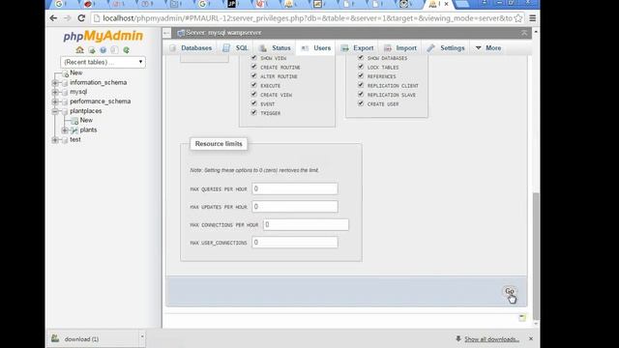Click the MAX CONNECTIONS PER HOUR field
The image size is (619, 348).
(x=306, y=224)
